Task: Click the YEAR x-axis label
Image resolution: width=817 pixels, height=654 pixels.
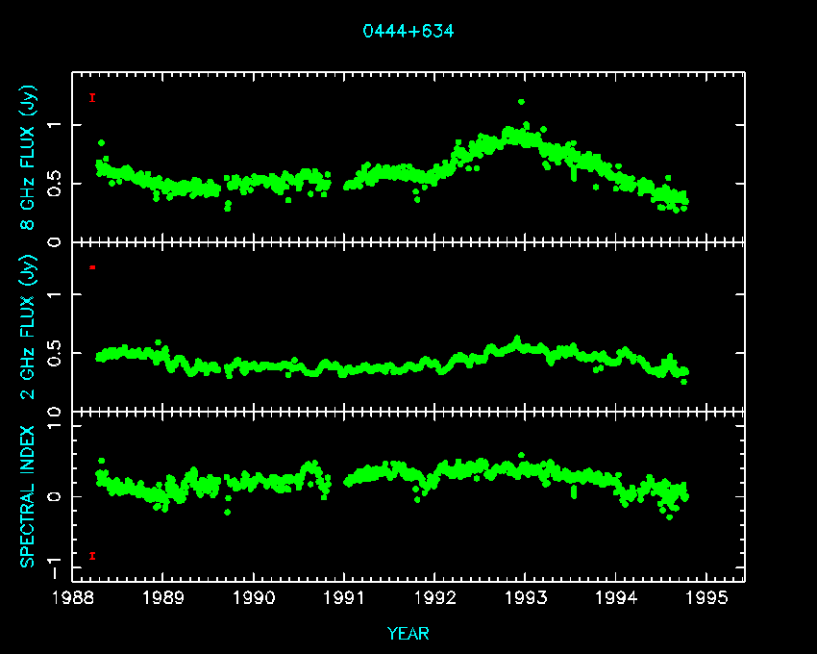Action: pyautogui.click(x=408, y=633)
